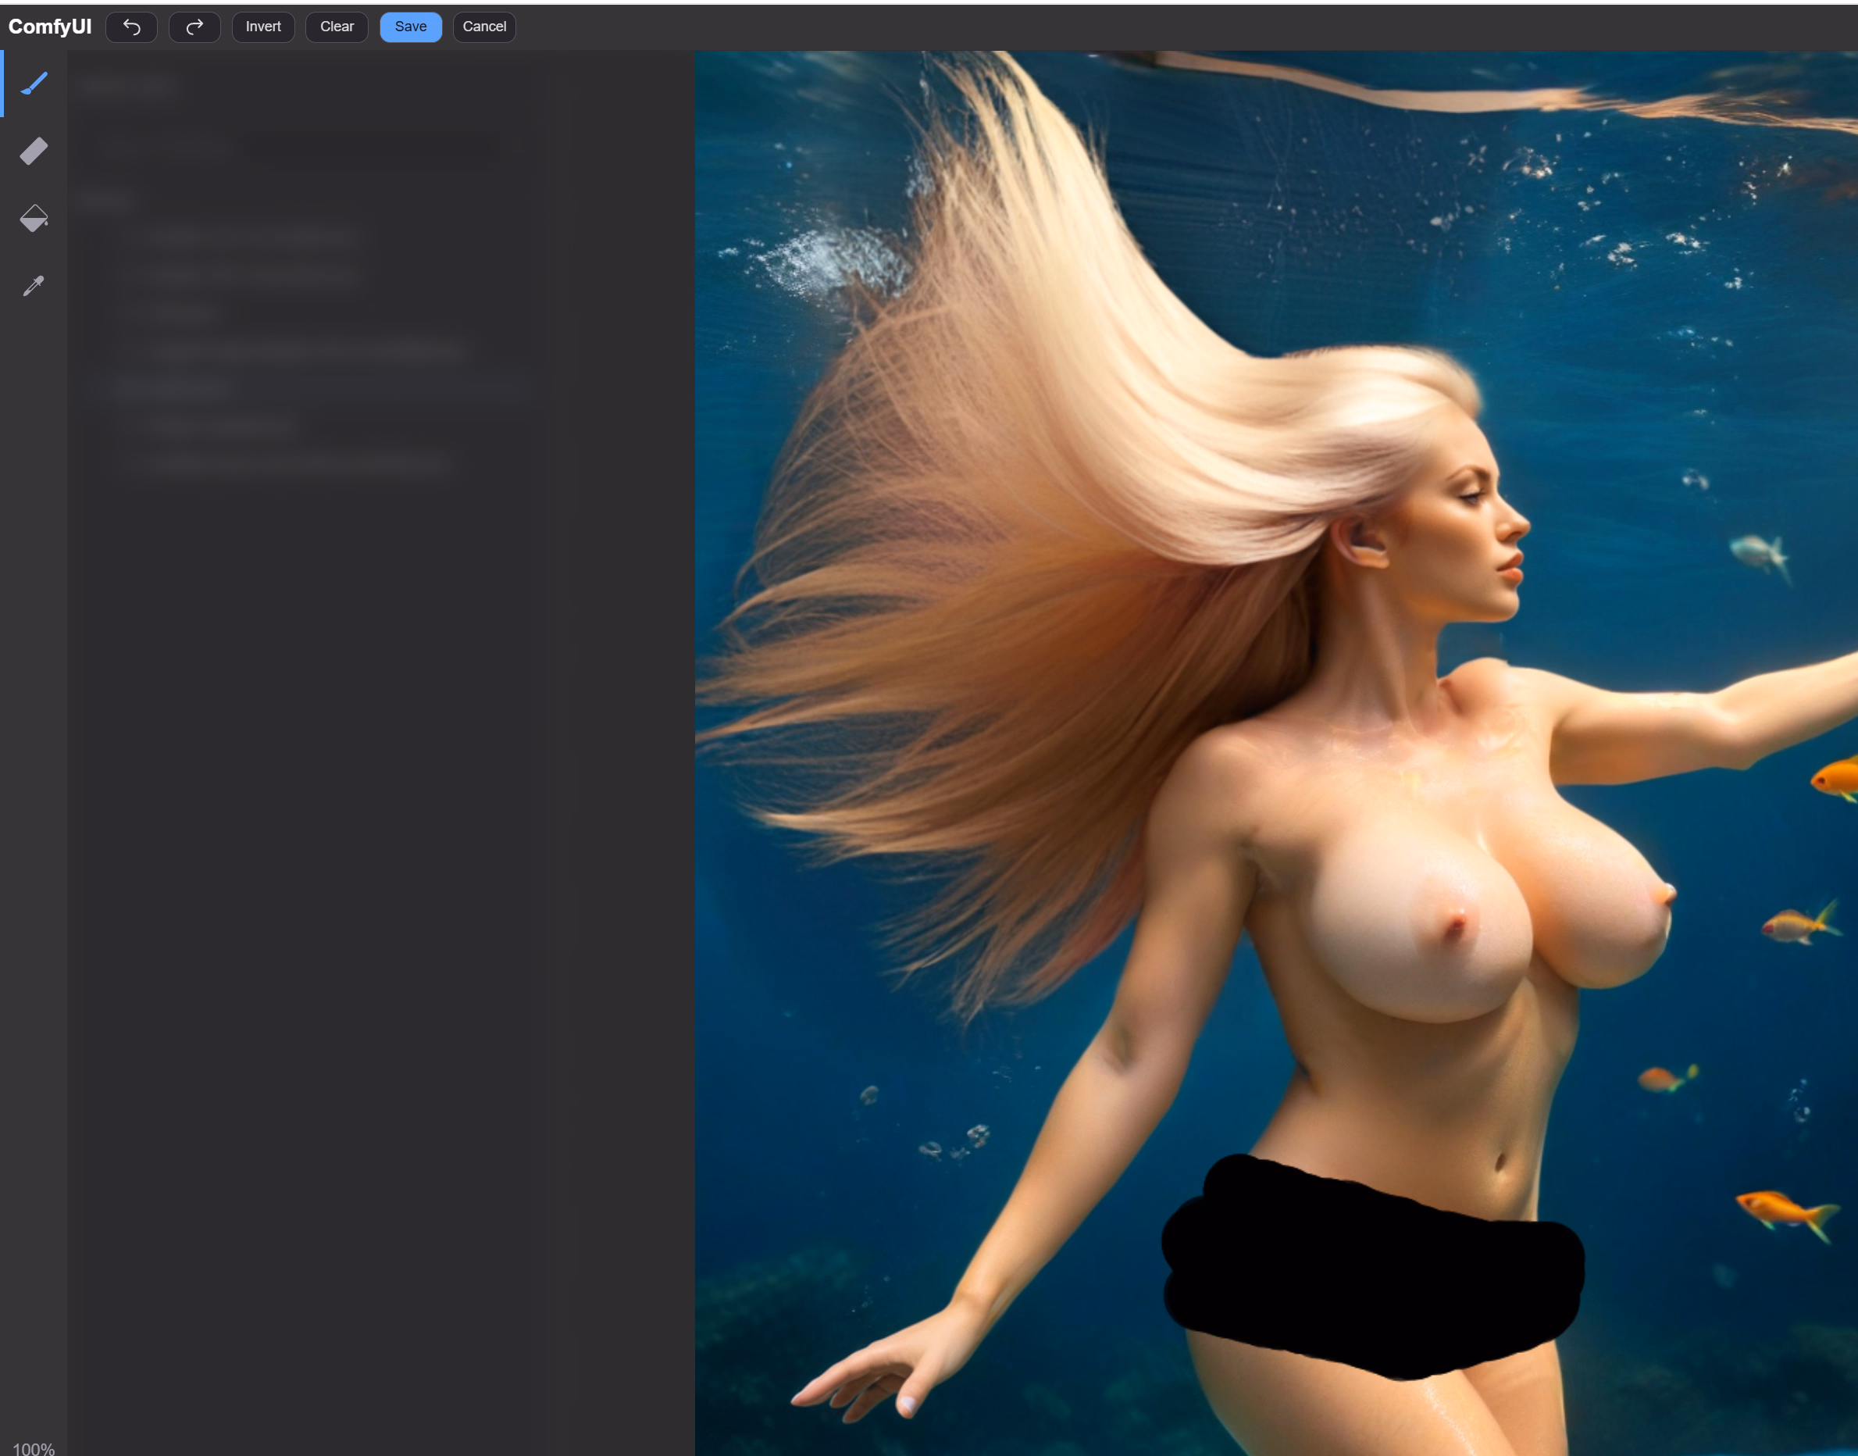Select the Color Picker eyedropper tool
1858x1456 pixels.
[34, 286]
